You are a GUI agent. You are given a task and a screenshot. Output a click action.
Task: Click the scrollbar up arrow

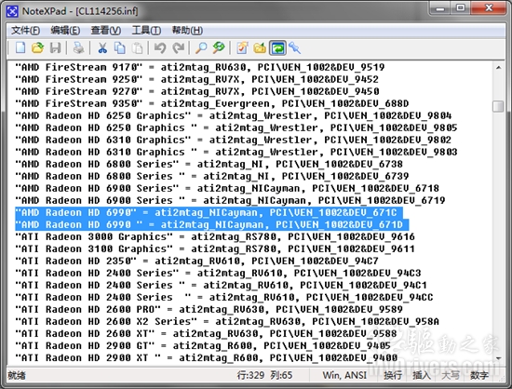[x=498, y=68]
